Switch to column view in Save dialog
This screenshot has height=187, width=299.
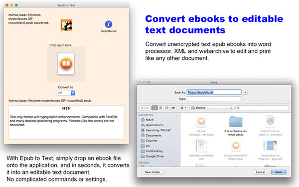[166, 108]
